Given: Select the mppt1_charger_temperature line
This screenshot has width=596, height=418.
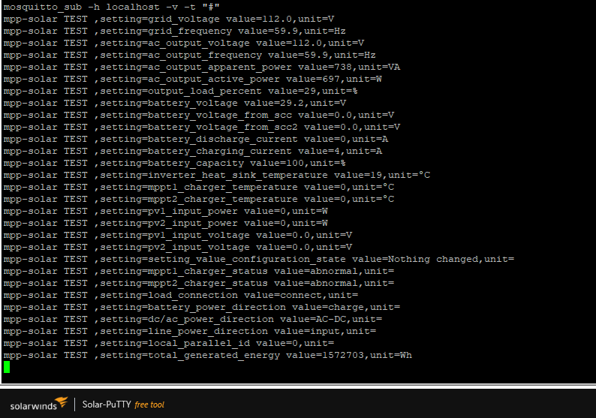Looking at the screenshot, I should 199,188.
